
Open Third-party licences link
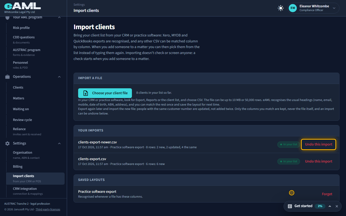click(x=48, y=209)
